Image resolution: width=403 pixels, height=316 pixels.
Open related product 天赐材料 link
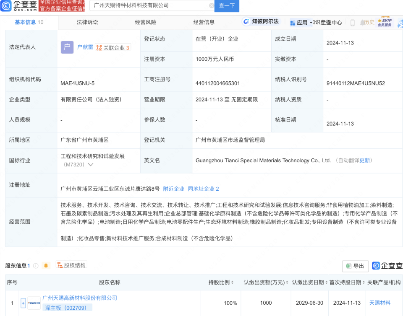click(380, 303)
